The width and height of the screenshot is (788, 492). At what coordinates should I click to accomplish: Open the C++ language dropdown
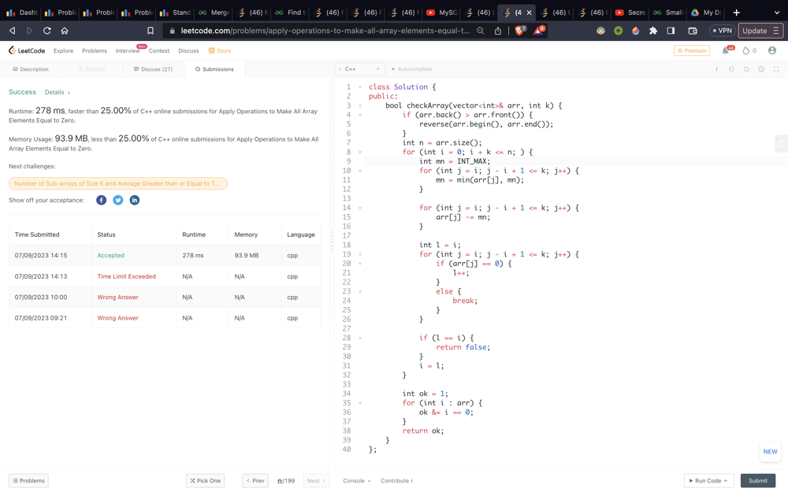(359, 69)
